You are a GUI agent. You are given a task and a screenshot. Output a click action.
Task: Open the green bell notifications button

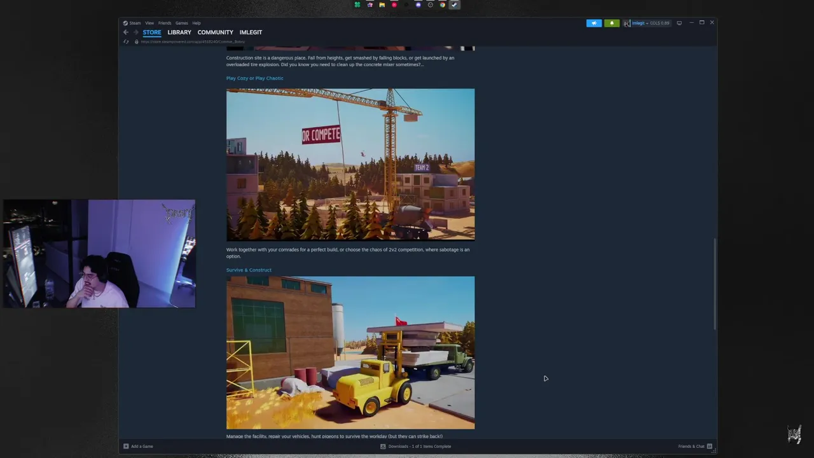(612, 23)
